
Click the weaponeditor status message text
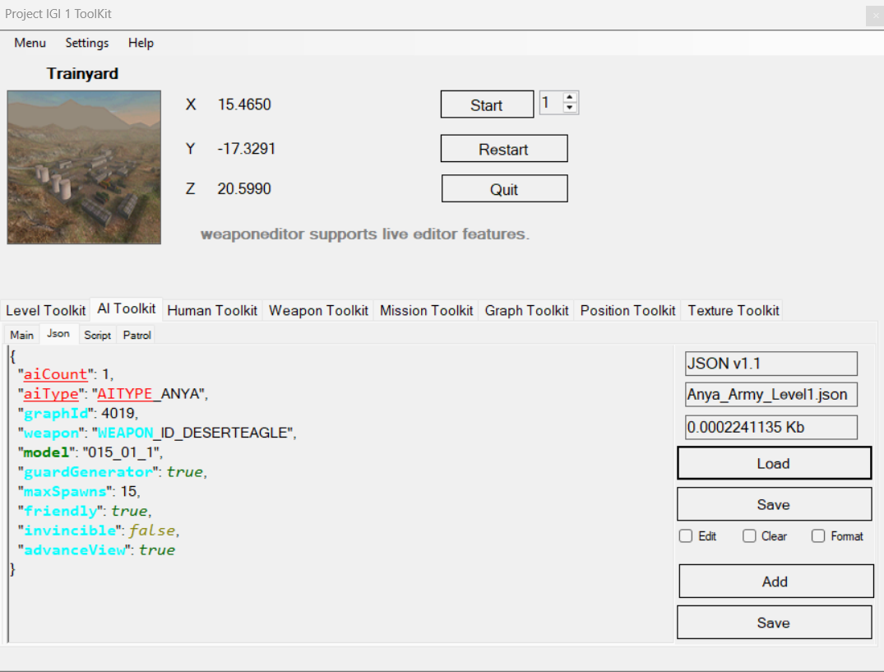tap(365, 234)
